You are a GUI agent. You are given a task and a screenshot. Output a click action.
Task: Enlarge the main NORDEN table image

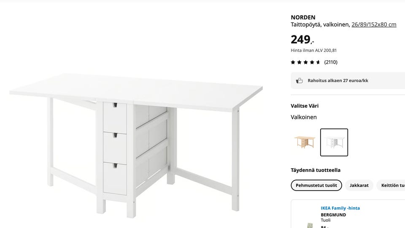(136, 145)
